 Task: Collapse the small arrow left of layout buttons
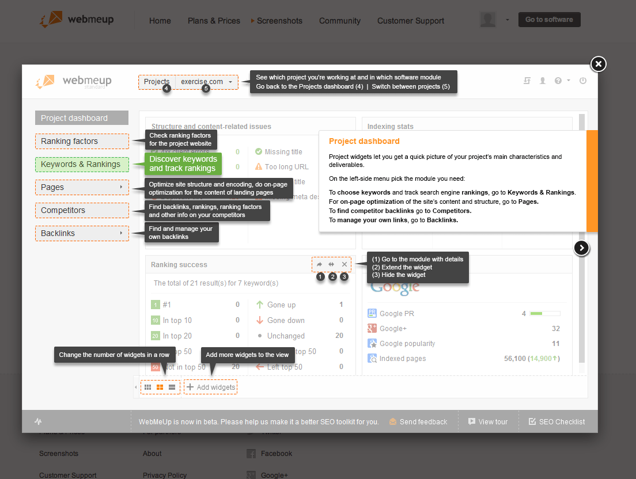click(136, 387)
